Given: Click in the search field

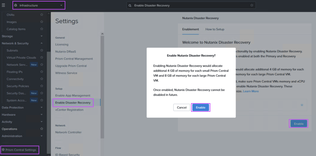Looking at the screenshot, I should [191, 6].
